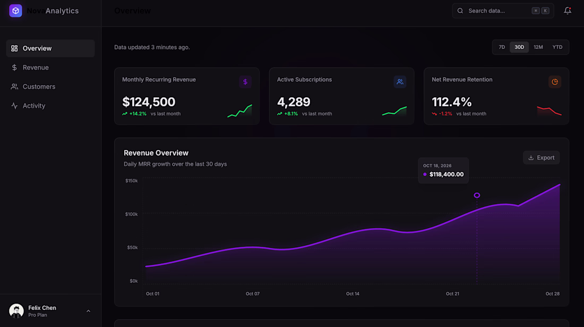The height and width of the screenshot is (327, 584).
Task: Select the 12M time range
Action: (x=538, y=47)
